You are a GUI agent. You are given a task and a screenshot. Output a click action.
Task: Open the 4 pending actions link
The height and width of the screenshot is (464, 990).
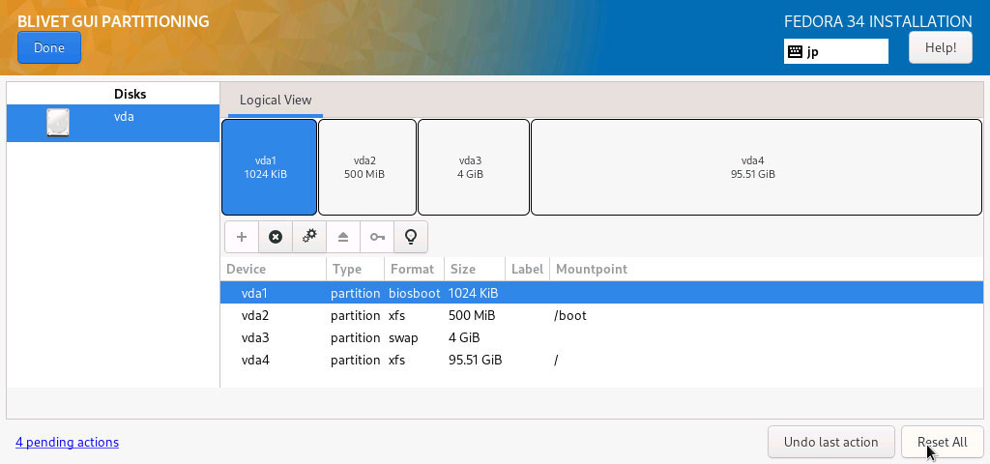(67, 442)
